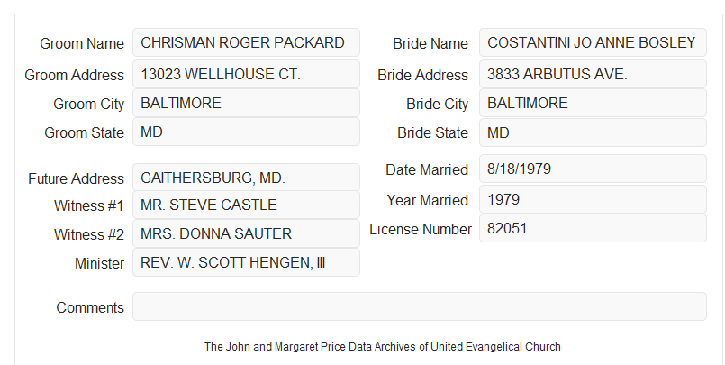725x365 pixels.
Task: Select the Future Address field
Action: [x=246, y=178]
